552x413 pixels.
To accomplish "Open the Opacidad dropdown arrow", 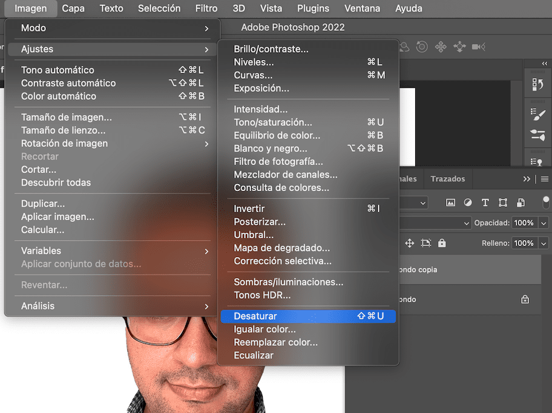I will [544, 223].
